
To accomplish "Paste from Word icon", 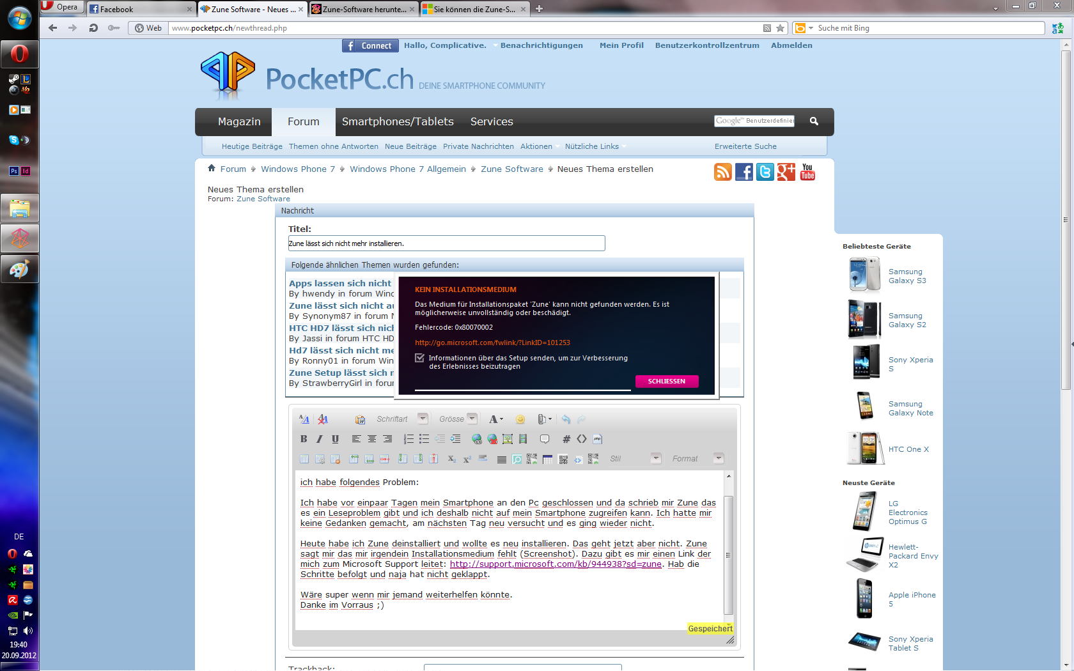I will tap(361, 419).
